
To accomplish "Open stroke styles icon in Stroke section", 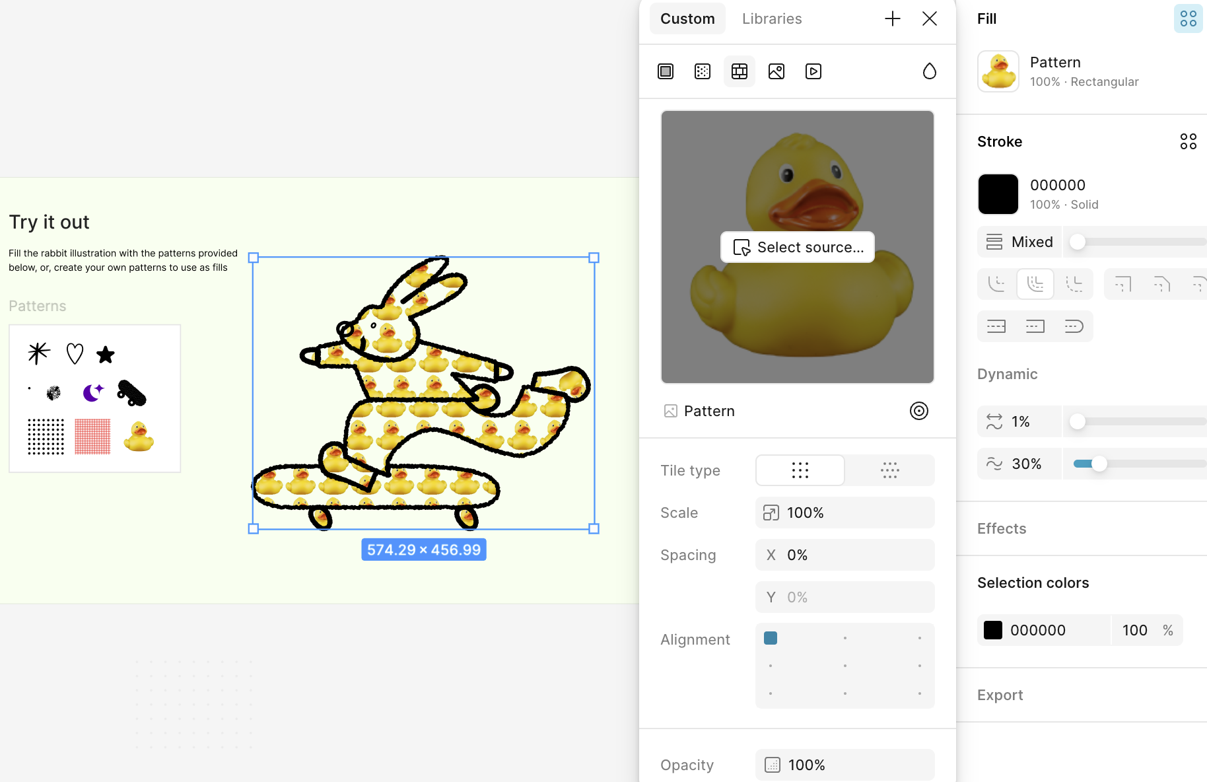I will click(x=1189, y=141).
